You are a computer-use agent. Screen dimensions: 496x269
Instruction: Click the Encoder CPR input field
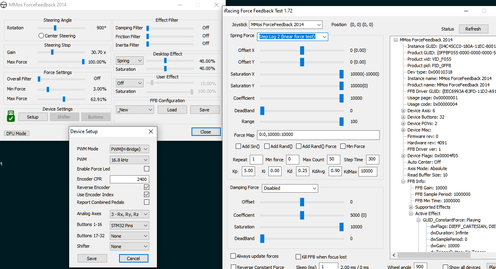129,179
